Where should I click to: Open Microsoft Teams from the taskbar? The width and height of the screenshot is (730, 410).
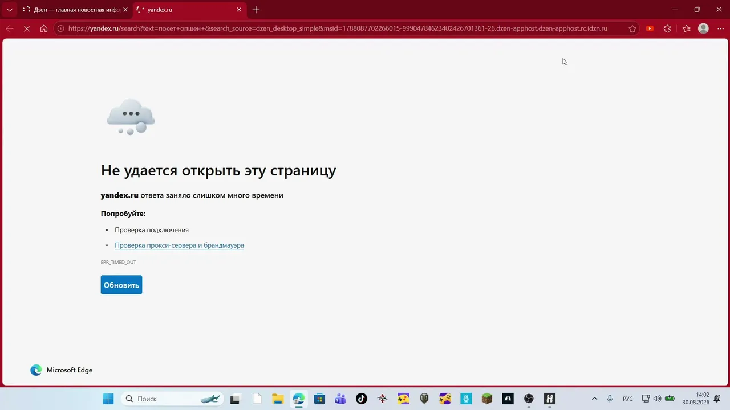pyautogui.click(x=340, y=399)
